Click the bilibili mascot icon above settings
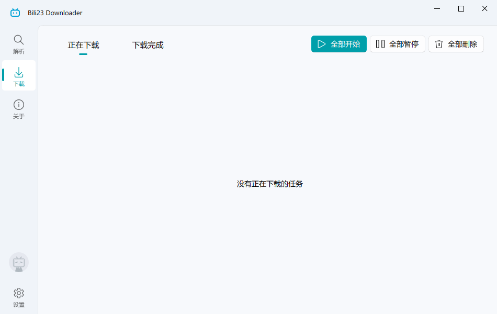Image resolution: width=497 pixels, height=314 pixels. point(18,263)
